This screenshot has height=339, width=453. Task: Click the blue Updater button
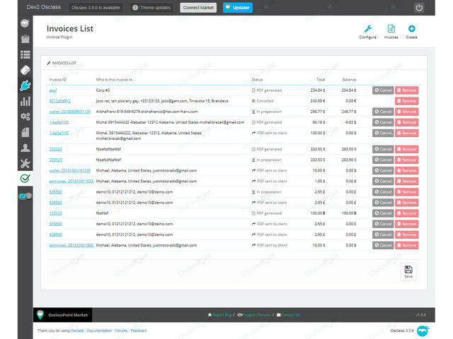[238, 8]
